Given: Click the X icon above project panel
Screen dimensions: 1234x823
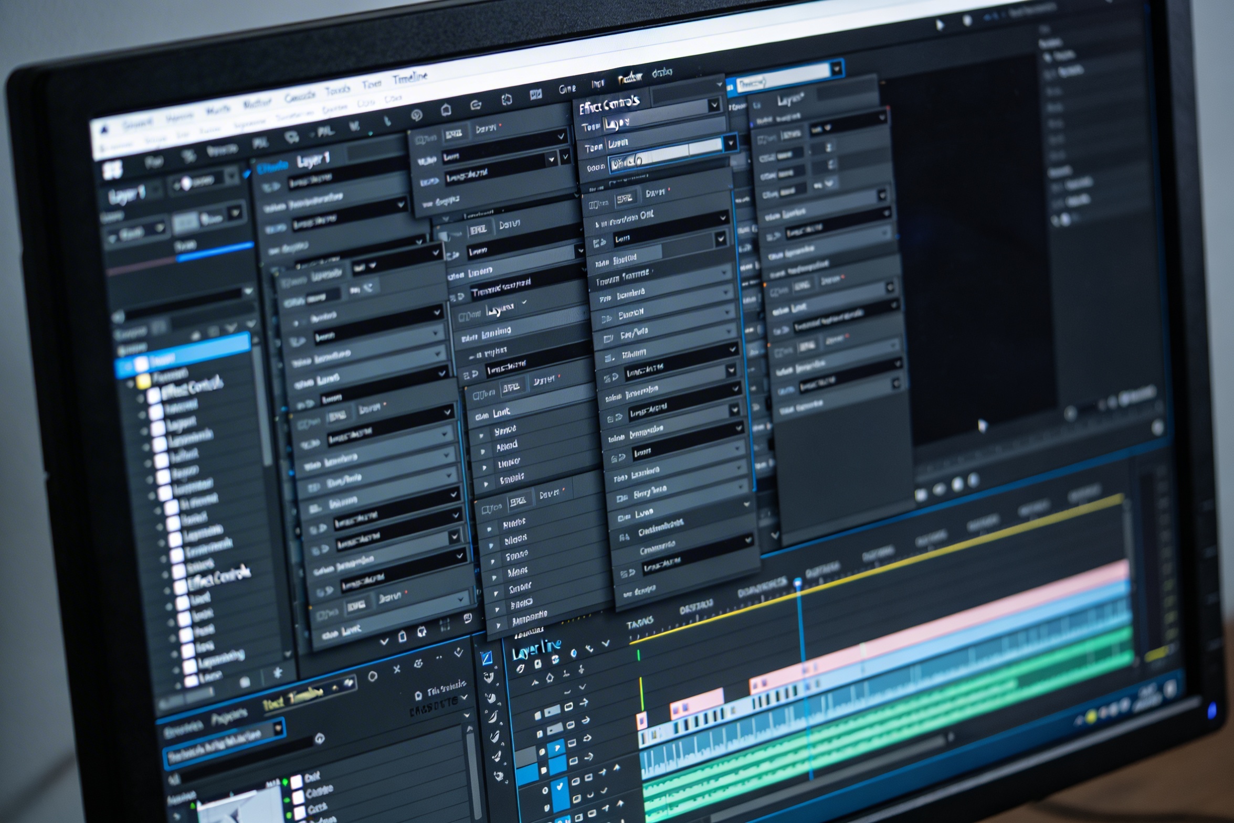Looking at the screenshot, I should click(x=396, y=669).
